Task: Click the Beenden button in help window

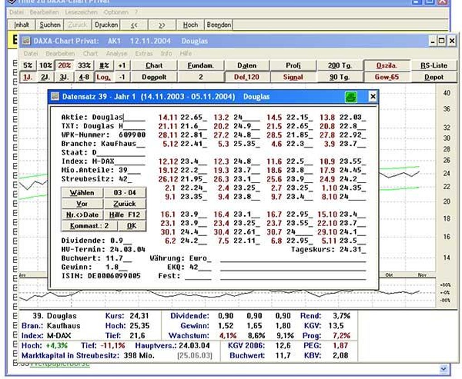Action: [x=219, y=25]
